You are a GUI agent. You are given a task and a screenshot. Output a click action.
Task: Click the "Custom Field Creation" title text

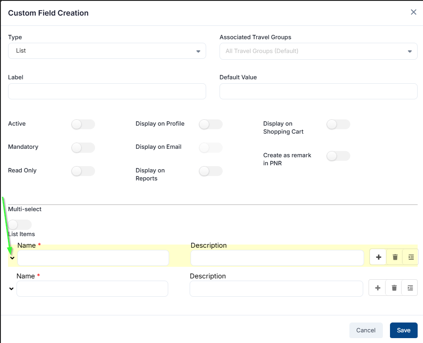pos(48,13)
